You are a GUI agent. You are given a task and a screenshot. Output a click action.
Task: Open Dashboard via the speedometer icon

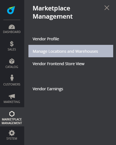pyautogui.click(x=12, y=27)
